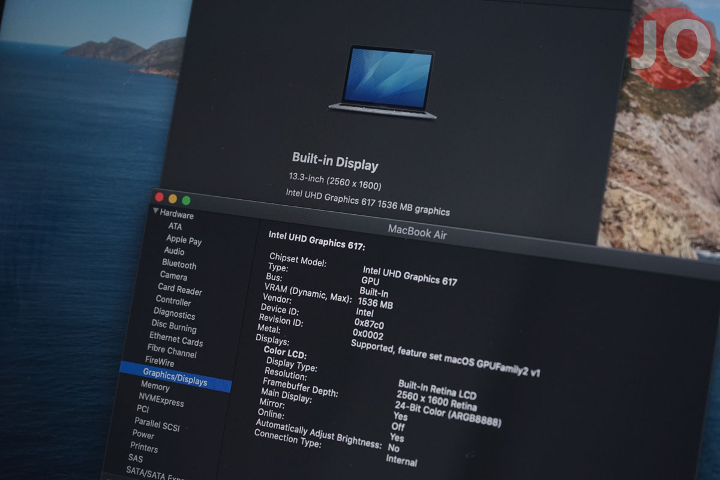Click the MacBook laptop image in About window

(x=383, y=82)
